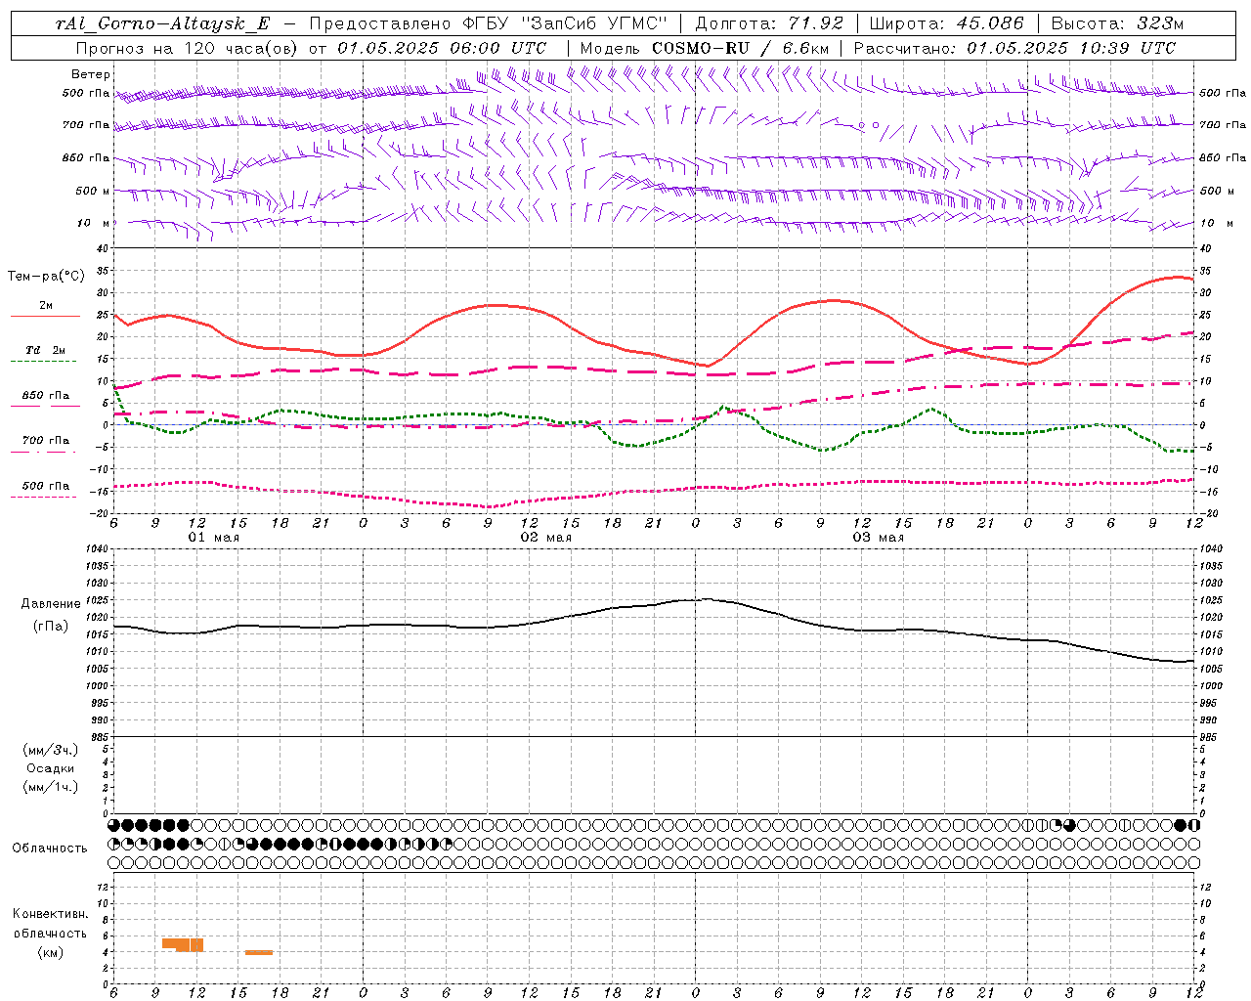The image size is (1251, 1001).
Task: Click the Долгота: 71.92 value
Action: pos(770,23)
